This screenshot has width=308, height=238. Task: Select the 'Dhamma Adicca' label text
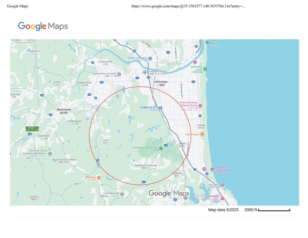click(x=38, y=151)
